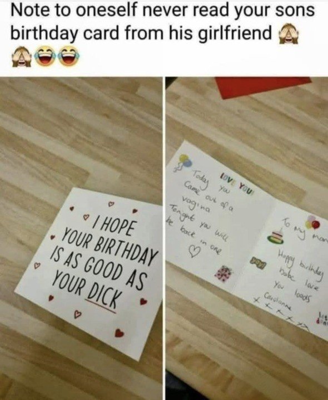The width and height of the screenshot is (328, 400).
Task: Open the photo of the opened card
Action: 247,238
